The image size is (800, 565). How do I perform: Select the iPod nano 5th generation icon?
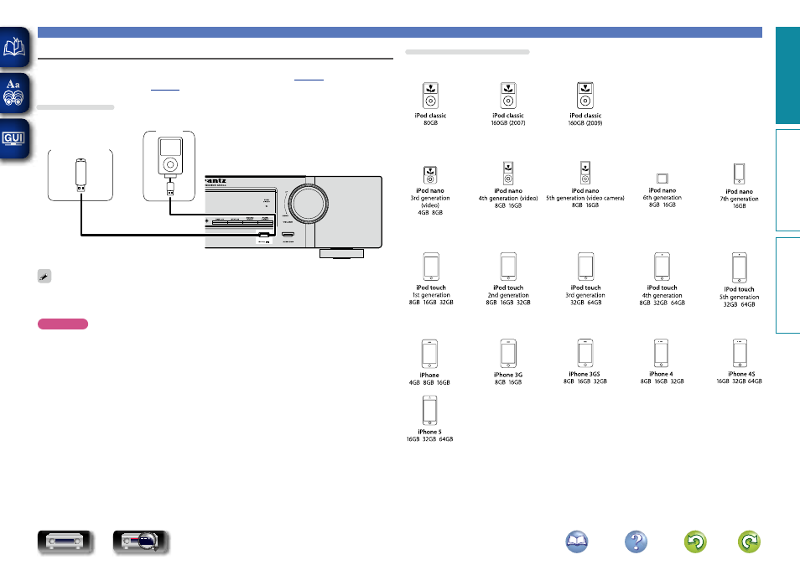tap(585, 173)
